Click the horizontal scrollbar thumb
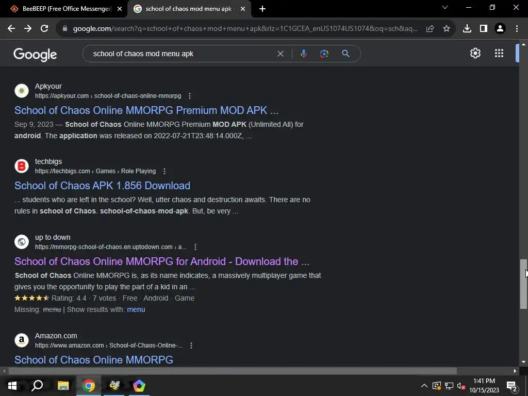528x396 pixels. click(233, 371)
